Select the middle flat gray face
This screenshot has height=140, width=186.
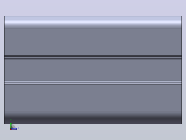point(93,70)
